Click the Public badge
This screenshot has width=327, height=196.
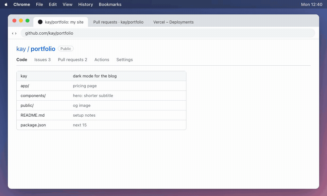tap(66, 49)
